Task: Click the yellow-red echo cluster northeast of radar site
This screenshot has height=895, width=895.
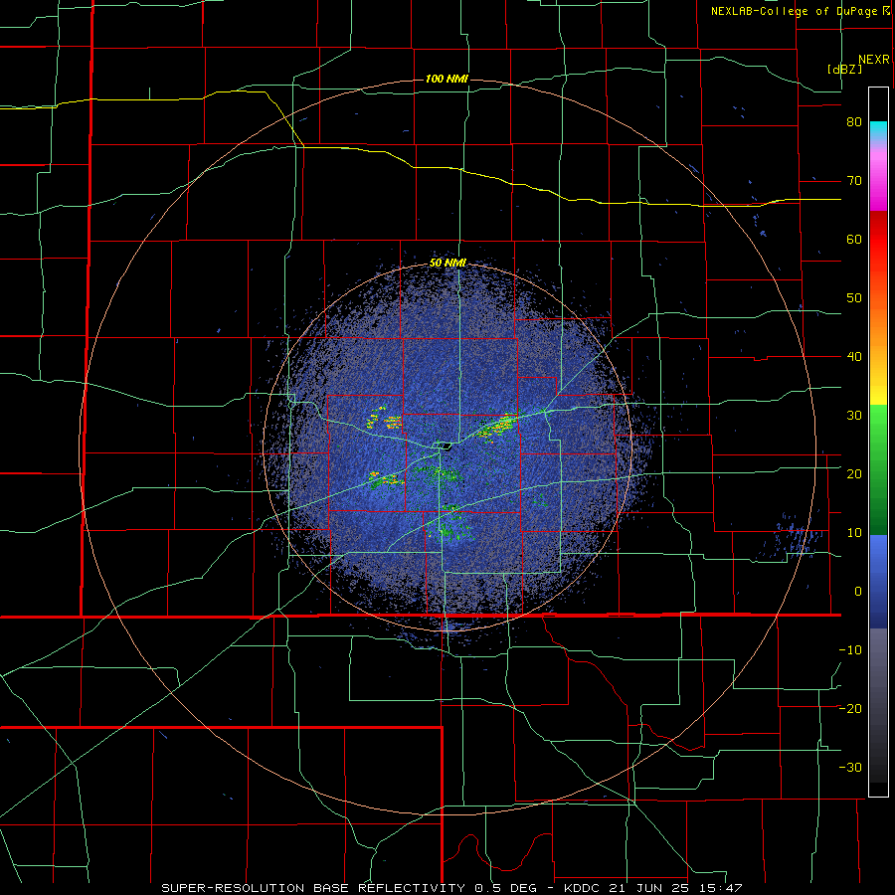Action: coord(496,428)
